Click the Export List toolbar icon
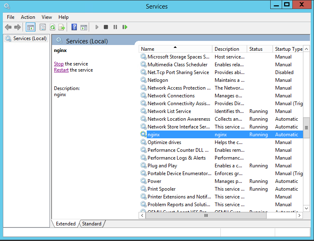314x241 pixels. [62, 27]
